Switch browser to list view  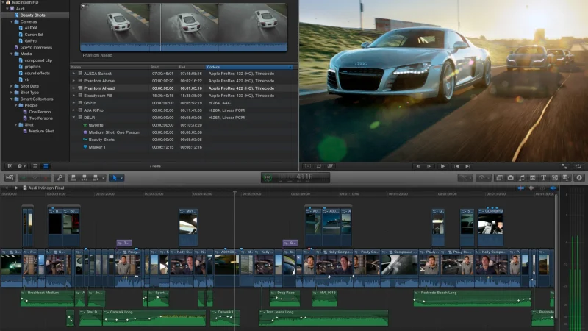pyautogui.click(x=46, y=166)
